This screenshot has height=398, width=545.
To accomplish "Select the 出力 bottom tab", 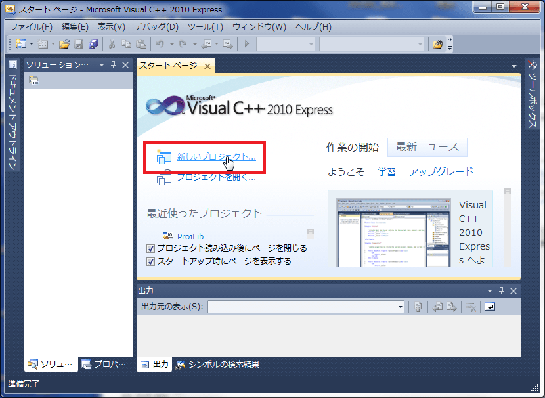I will [x=154, y=365].
